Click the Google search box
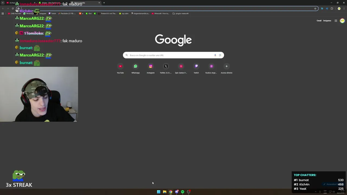347x195 pixels. [x=173, y=55]
